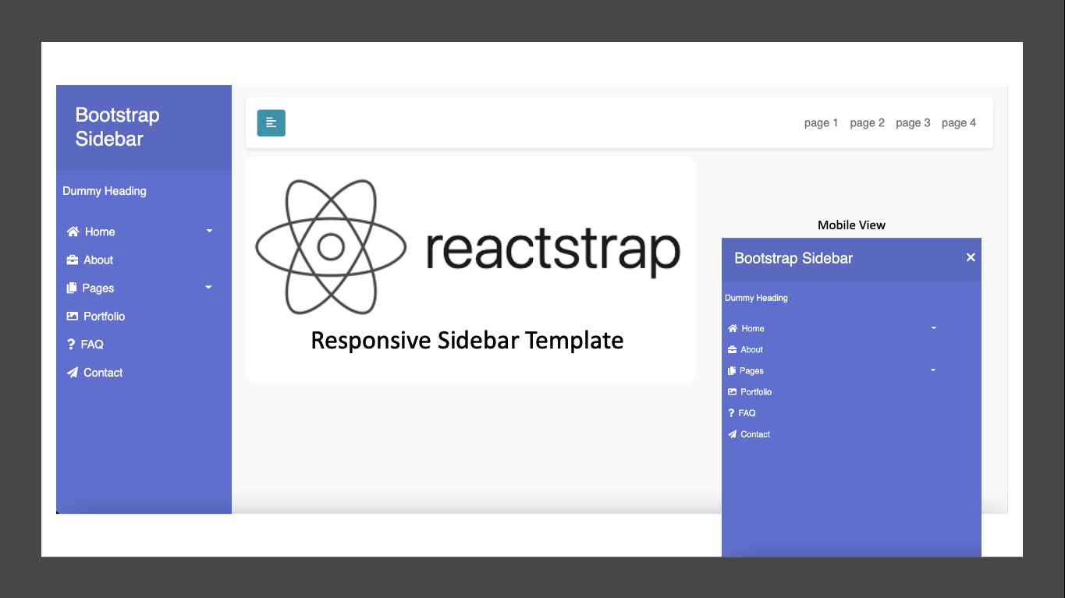Click the house icon beside Home in desktop sidebar
Image resolution: width=1065 pixels, height=598 pixels.
click(x=73, y=232)
